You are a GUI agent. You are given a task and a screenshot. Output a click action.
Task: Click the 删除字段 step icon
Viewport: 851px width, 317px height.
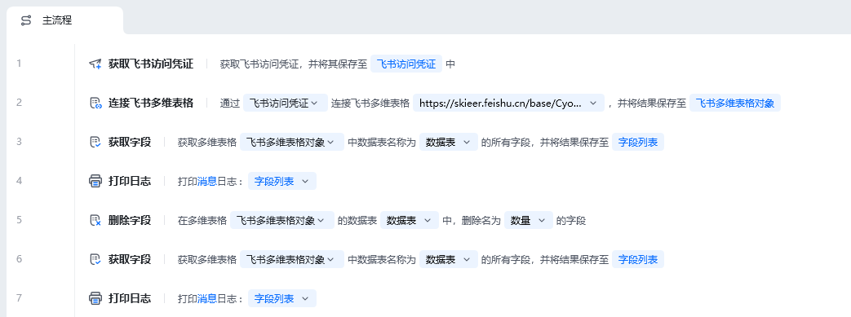(95, 220)
